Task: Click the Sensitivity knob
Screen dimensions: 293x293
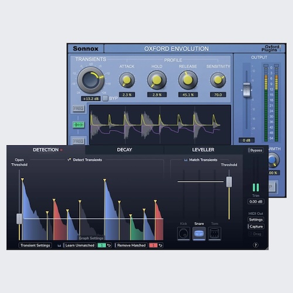Action: click(218, 80)
